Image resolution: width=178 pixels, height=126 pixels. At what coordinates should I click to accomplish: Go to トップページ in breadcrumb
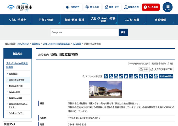coord(23,44)
